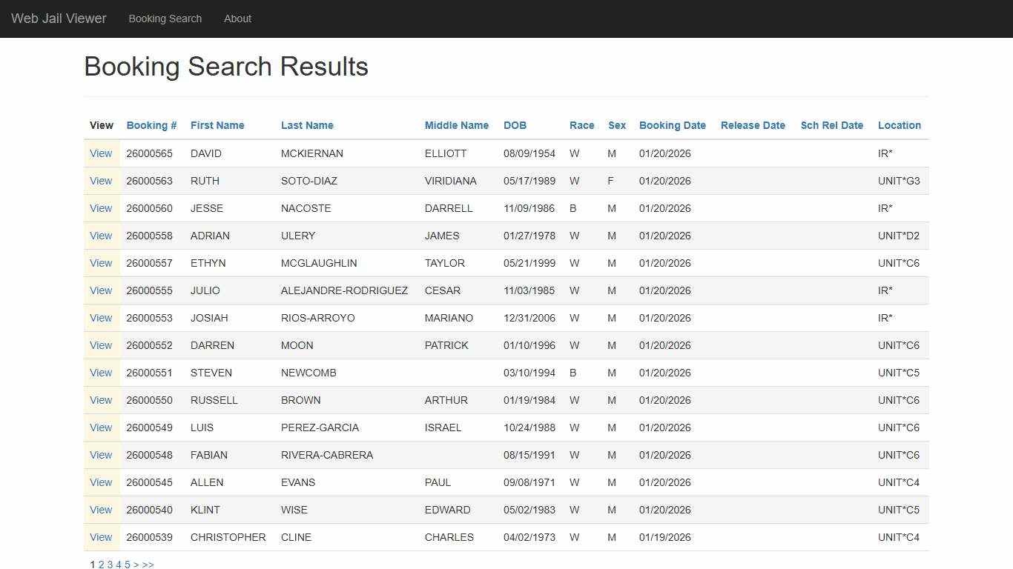Advance to the next results page

coord(136,564)
